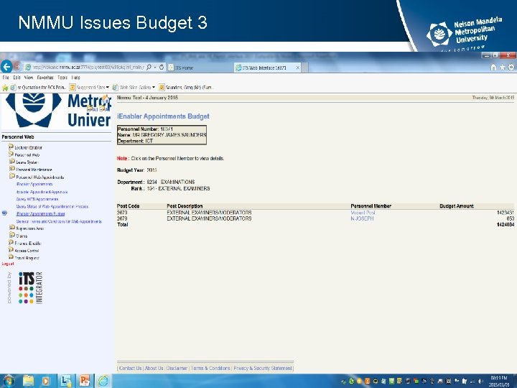Click About Us footer link
This screenshot has height=388, width=517.
pyautogui.click(x=154, y=368)
